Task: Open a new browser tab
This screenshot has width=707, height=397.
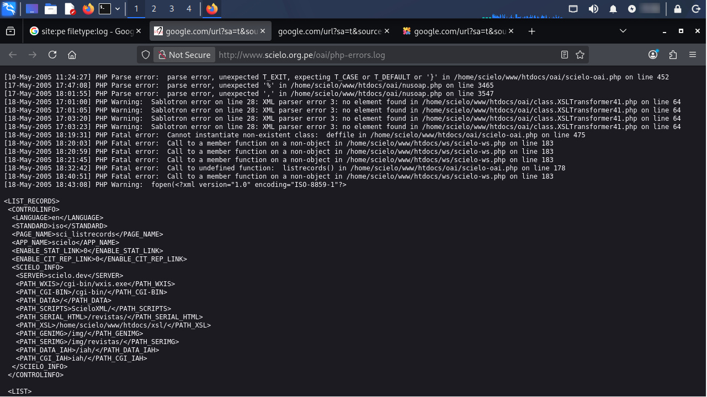Action: coord(531,31)
